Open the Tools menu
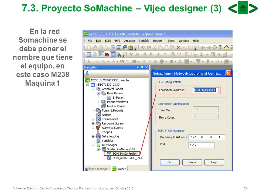 tap(171, 41)
